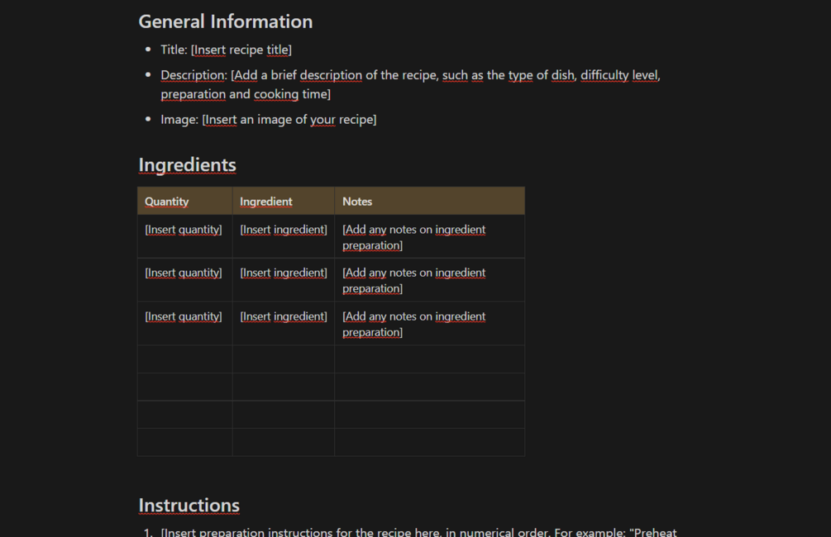831x537 pixels.
Task: Click the "Ingredients" section heading
Action: [187, 165]
